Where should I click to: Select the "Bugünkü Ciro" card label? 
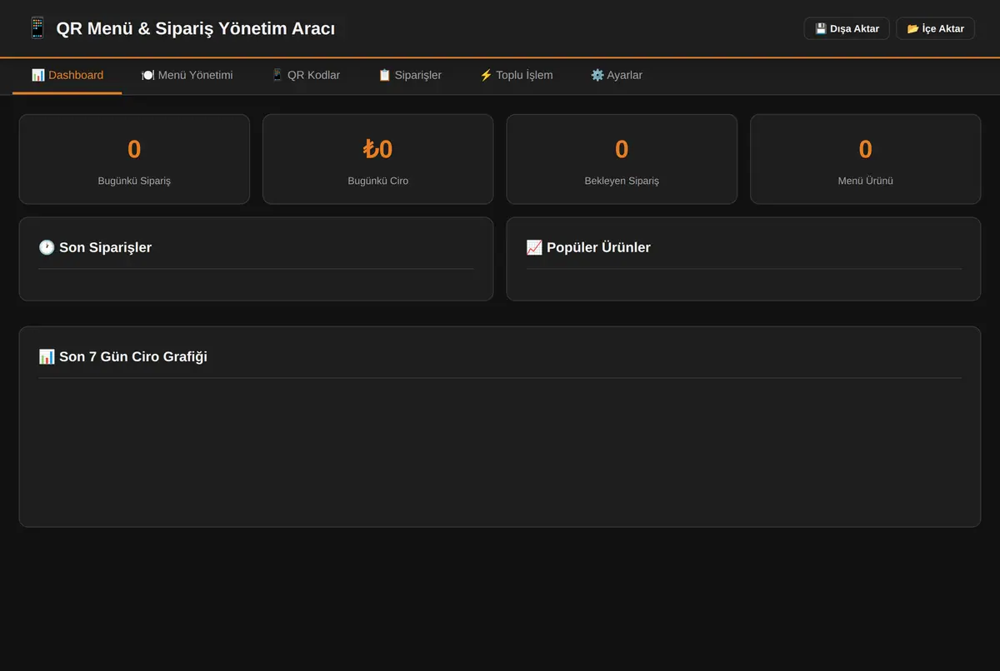click(x=378, y=181)
